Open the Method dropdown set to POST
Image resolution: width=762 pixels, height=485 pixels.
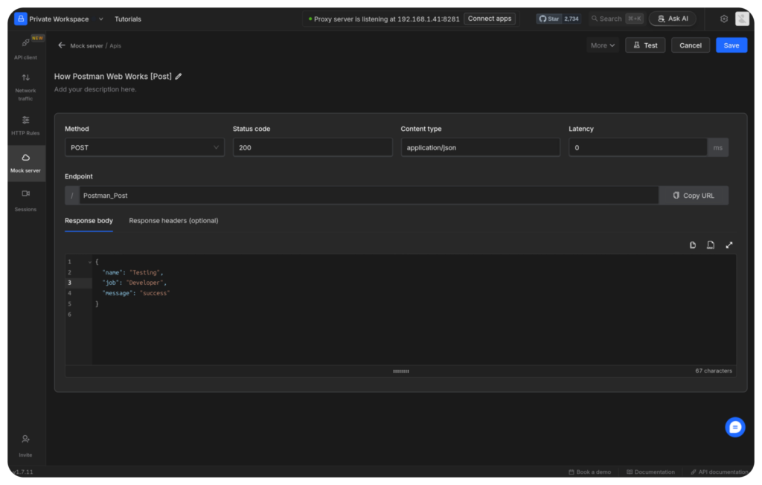pos(144,147)
